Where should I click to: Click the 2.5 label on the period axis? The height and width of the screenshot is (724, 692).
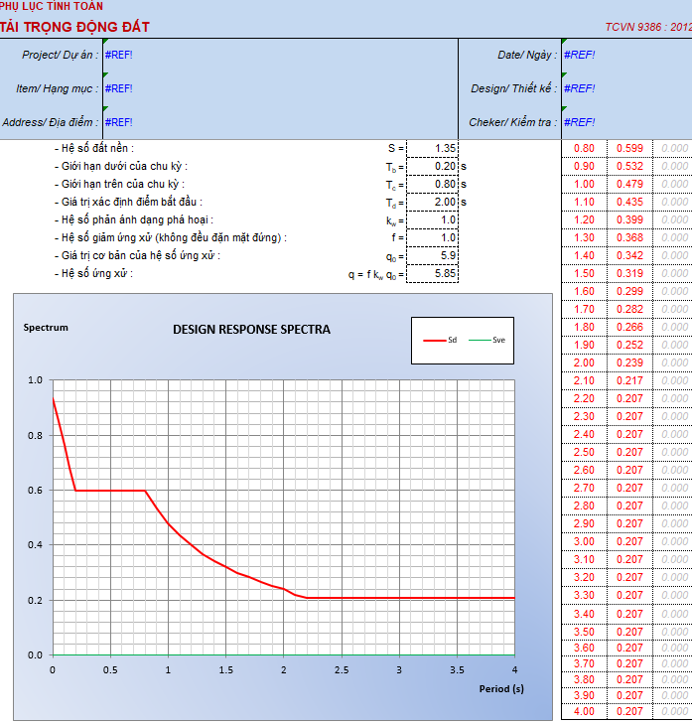(342, 670)
